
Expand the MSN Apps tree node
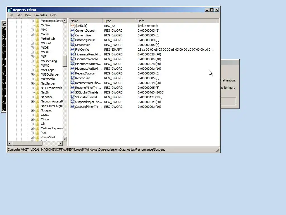[x=32, y=70]
